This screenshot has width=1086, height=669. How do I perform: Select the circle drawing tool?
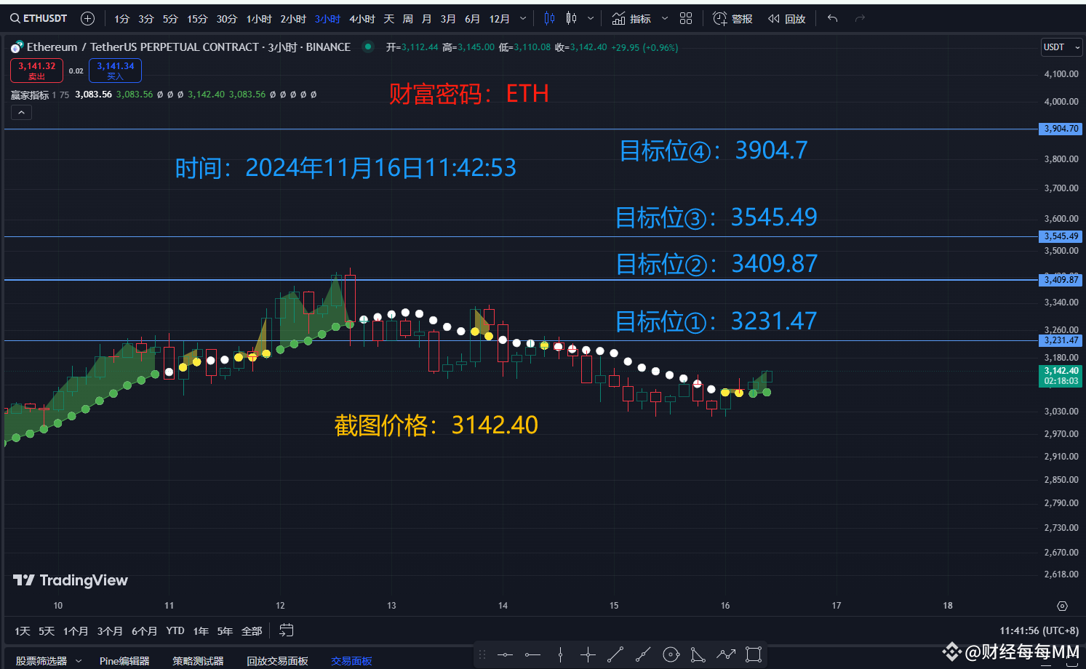click(x=671, y=654)
